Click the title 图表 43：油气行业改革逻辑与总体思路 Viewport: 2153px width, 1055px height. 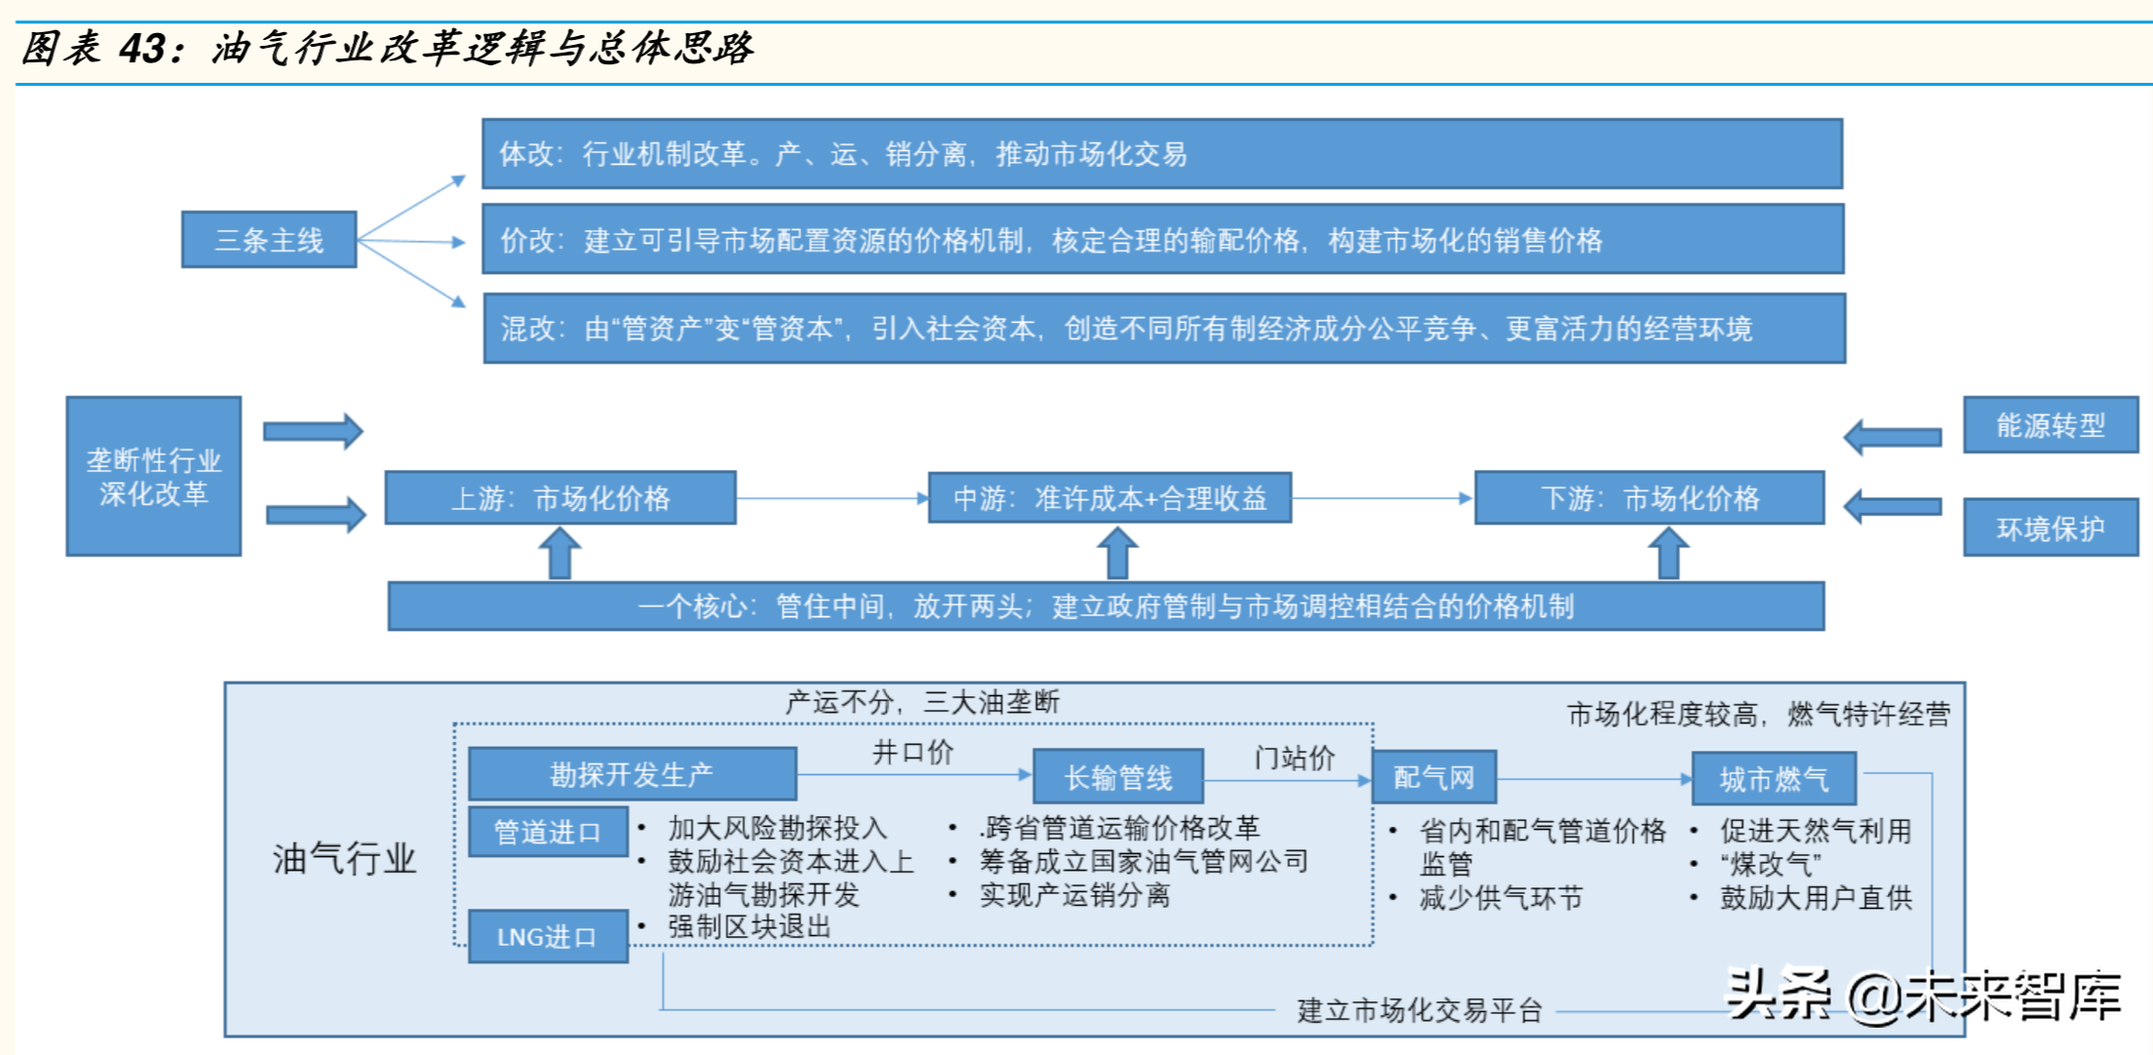click(386, 48)
